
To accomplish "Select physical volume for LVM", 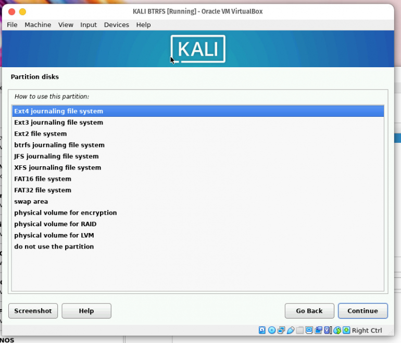I will tap(198, 235).
